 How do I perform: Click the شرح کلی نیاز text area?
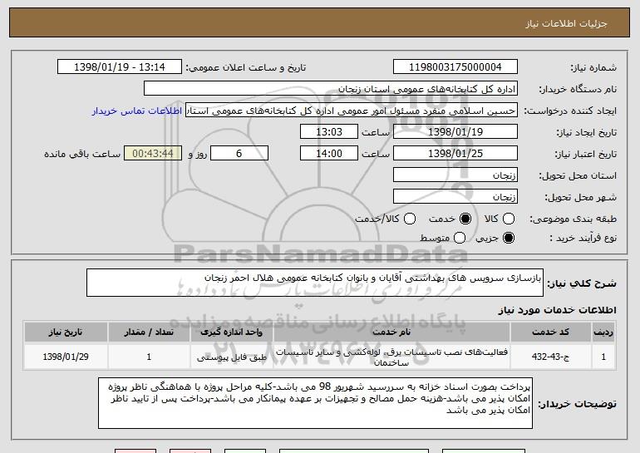point(315,283)
